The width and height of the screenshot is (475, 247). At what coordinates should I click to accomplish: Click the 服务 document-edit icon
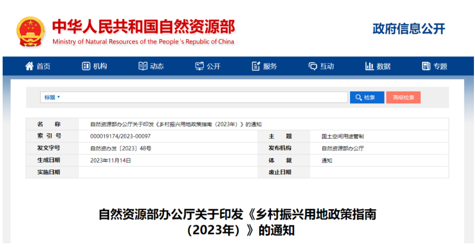click(256, 66)
